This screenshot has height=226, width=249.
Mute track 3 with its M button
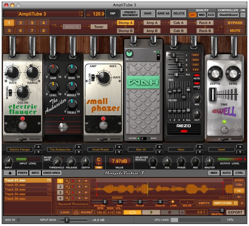tap(86, 192)
